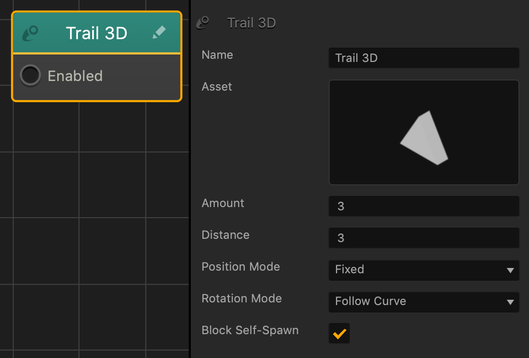Screen dimensions: 529x358
Task: Click the Block Self-Spawn label
Action: (x=250, y=330)
